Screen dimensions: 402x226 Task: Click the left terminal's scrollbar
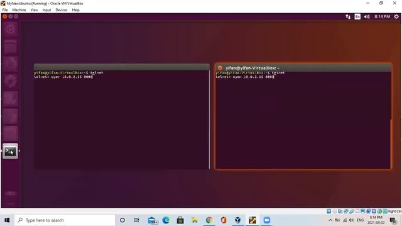tap(209, 119)
